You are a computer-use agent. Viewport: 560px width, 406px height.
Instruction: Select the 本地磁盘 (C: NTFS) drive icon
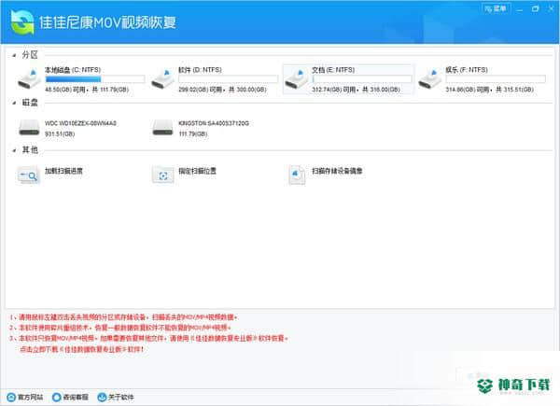coord(29,79)
